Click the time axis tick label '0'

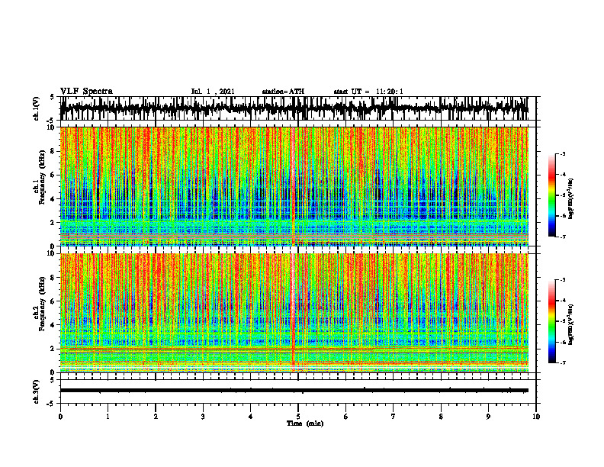[60, 417]
